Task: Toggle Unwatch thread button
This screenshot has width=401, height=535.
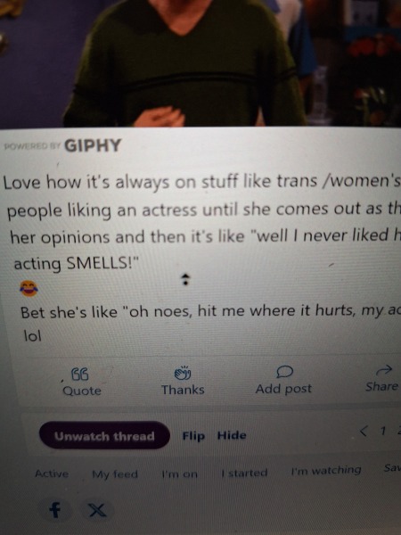Action: click(x=104, y=436)
